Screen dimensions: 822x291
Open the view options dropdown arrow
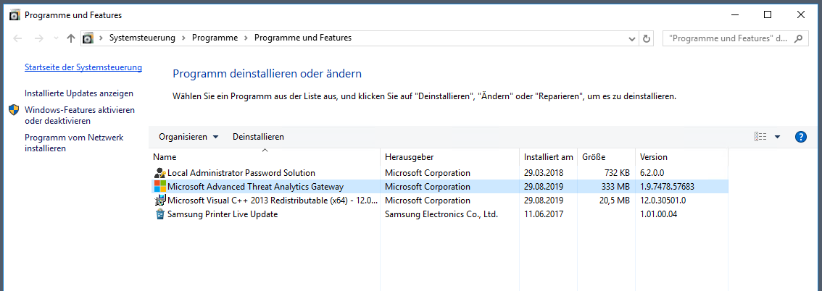[778, 137]
